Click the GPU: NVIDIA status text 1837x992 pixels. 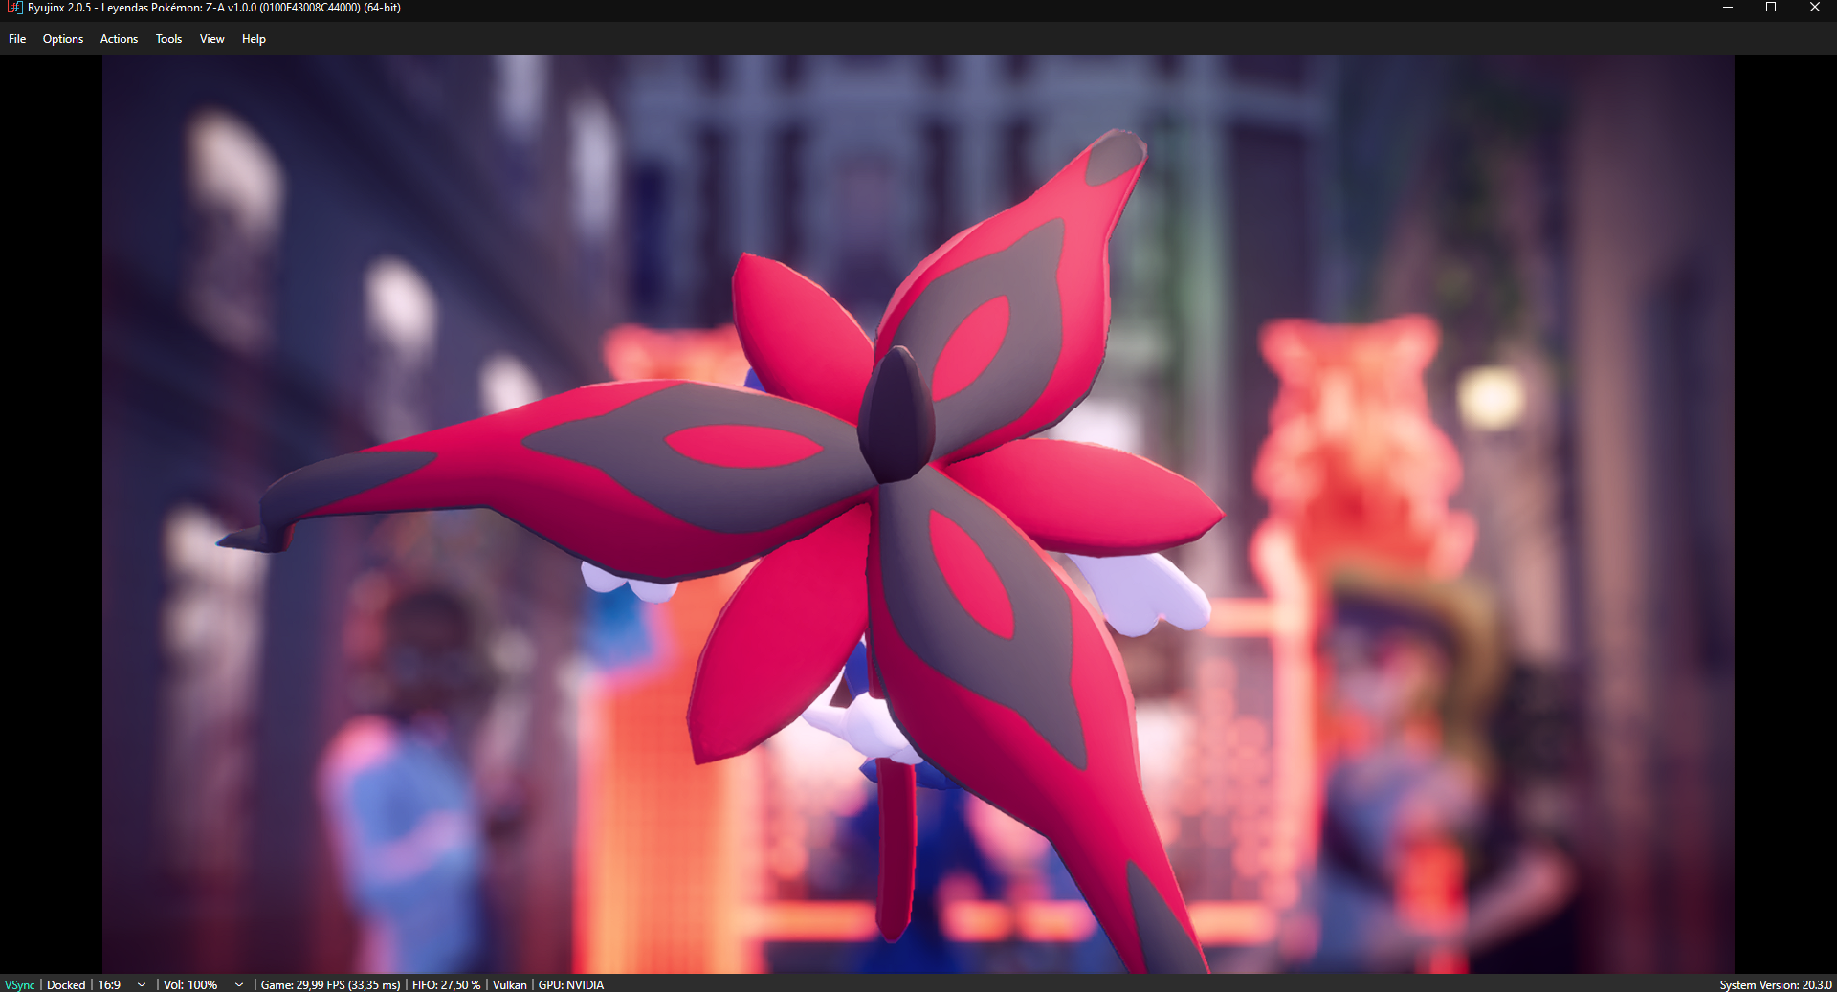[x=571, y=984]
